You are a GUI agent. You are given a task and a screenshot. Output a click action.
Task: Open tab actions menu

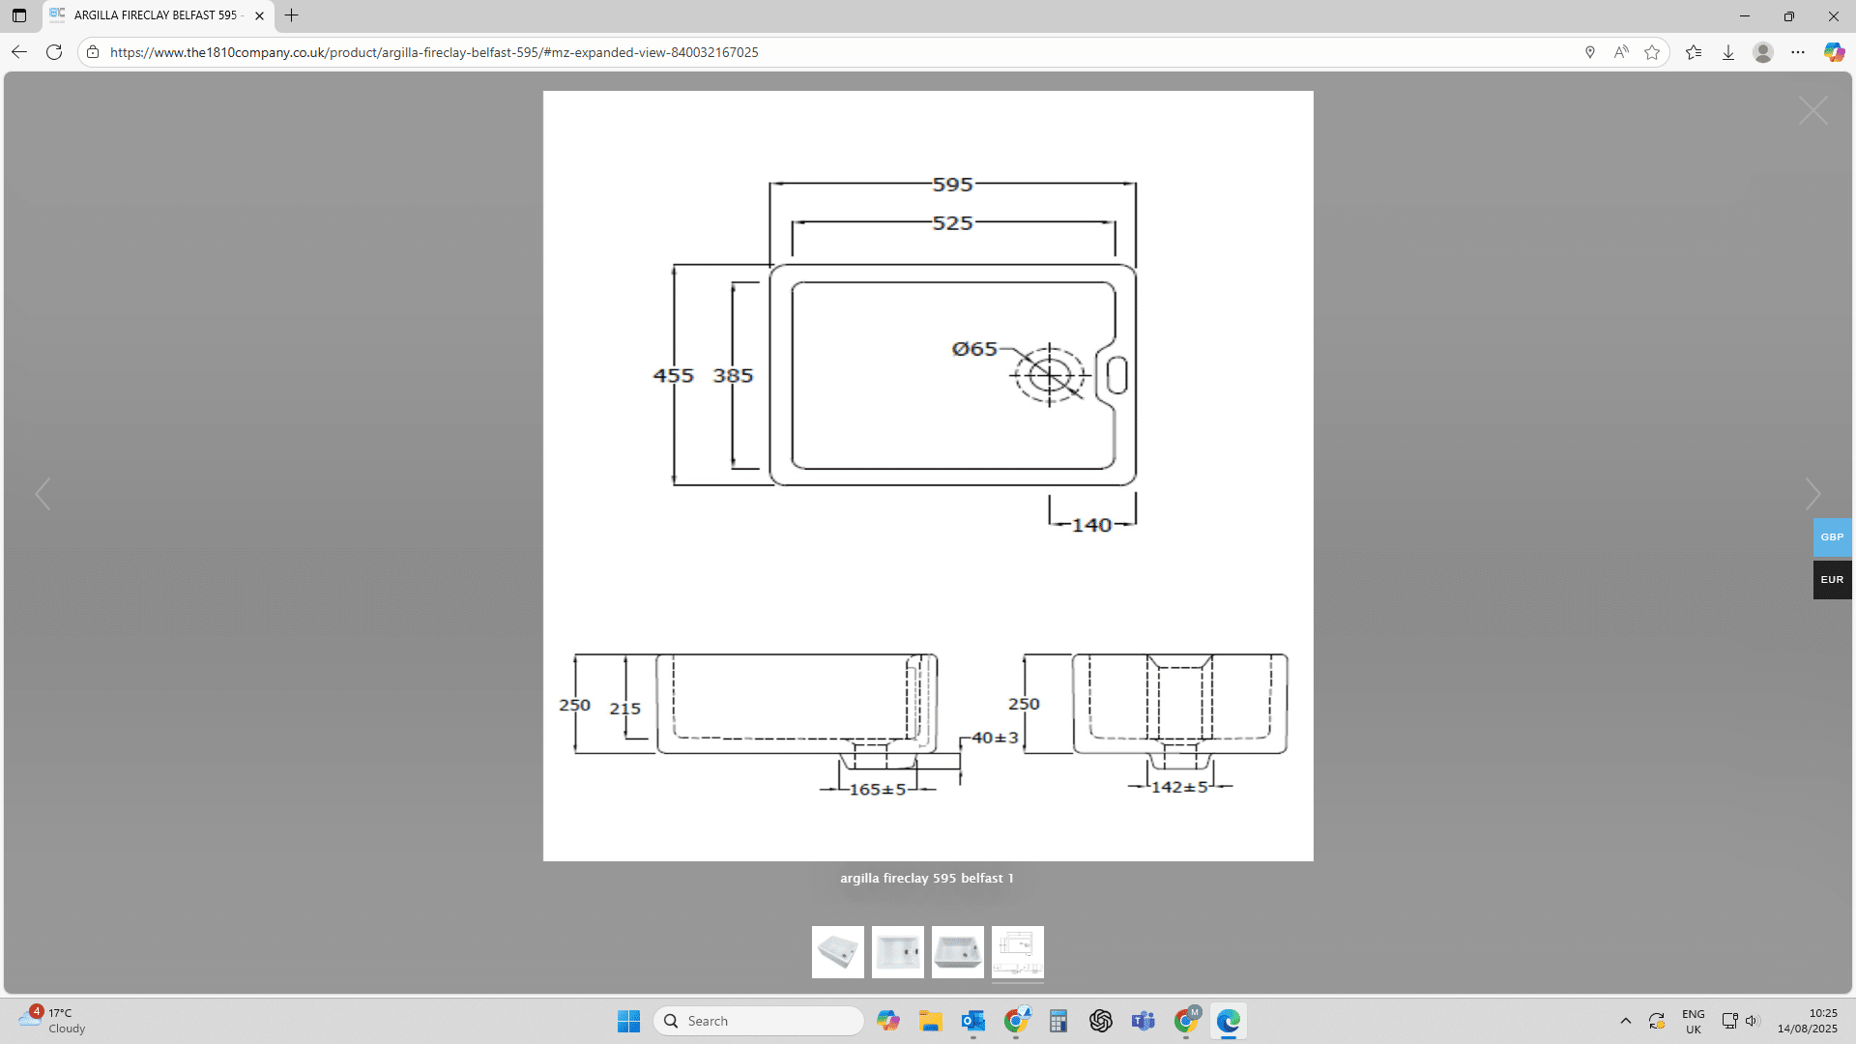click(19, 15)
